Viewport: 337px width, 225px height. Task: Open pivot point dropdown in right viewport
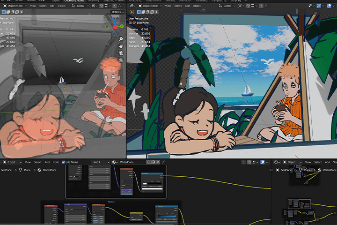pyautogui.click(x=241, y=6)
